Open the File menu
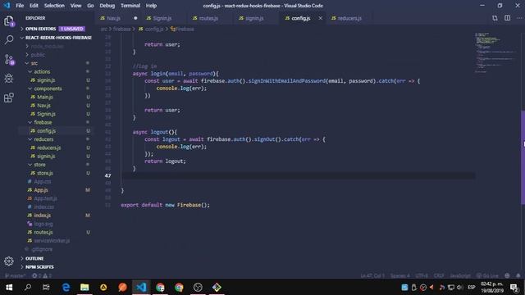525x295 pixels. (20, 6)
